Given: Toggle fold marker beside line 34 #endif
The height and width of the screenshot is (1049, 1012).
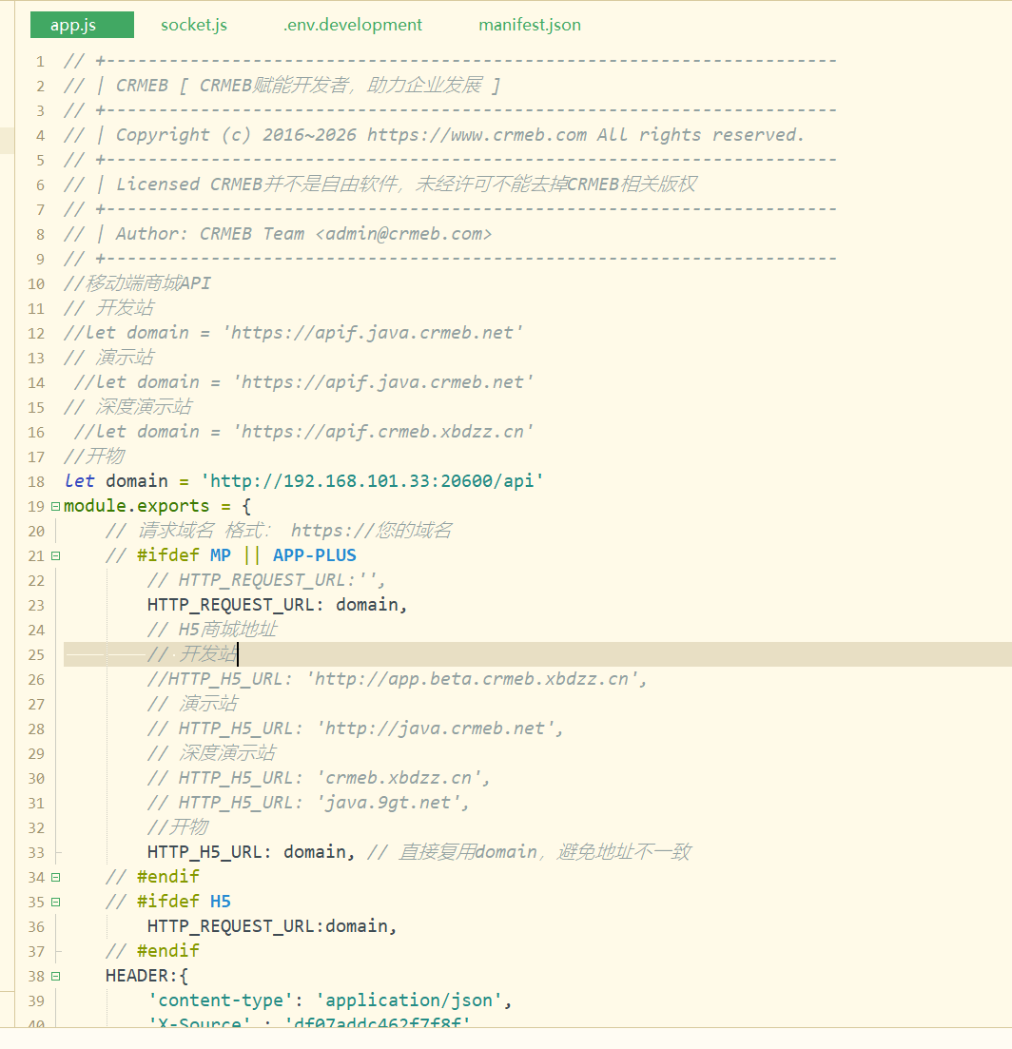Looking at the screenshot, I should (55, 877).
